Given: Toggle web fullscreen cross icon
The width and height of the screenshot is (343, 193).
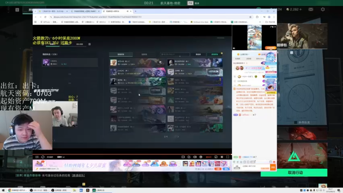Looking at the screenshot, I should click(x=222, y=157).
